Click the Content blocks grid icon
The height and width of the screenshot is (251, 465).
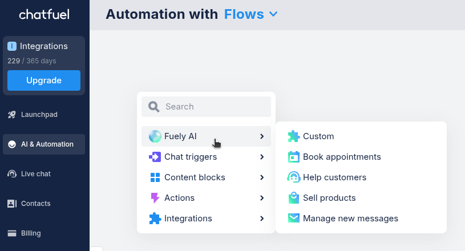click(155, 177)
